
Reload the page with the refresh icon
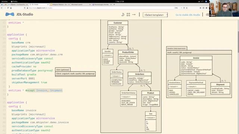(8, 8)
